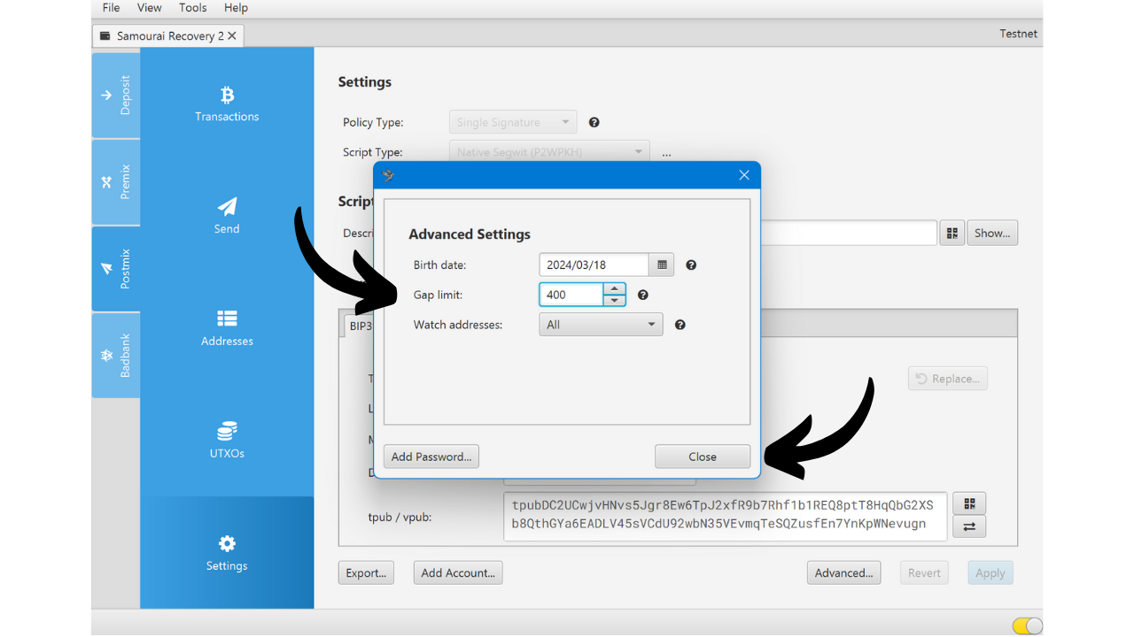
Task: Show the descriptor QR code
Action: (952, 233)
